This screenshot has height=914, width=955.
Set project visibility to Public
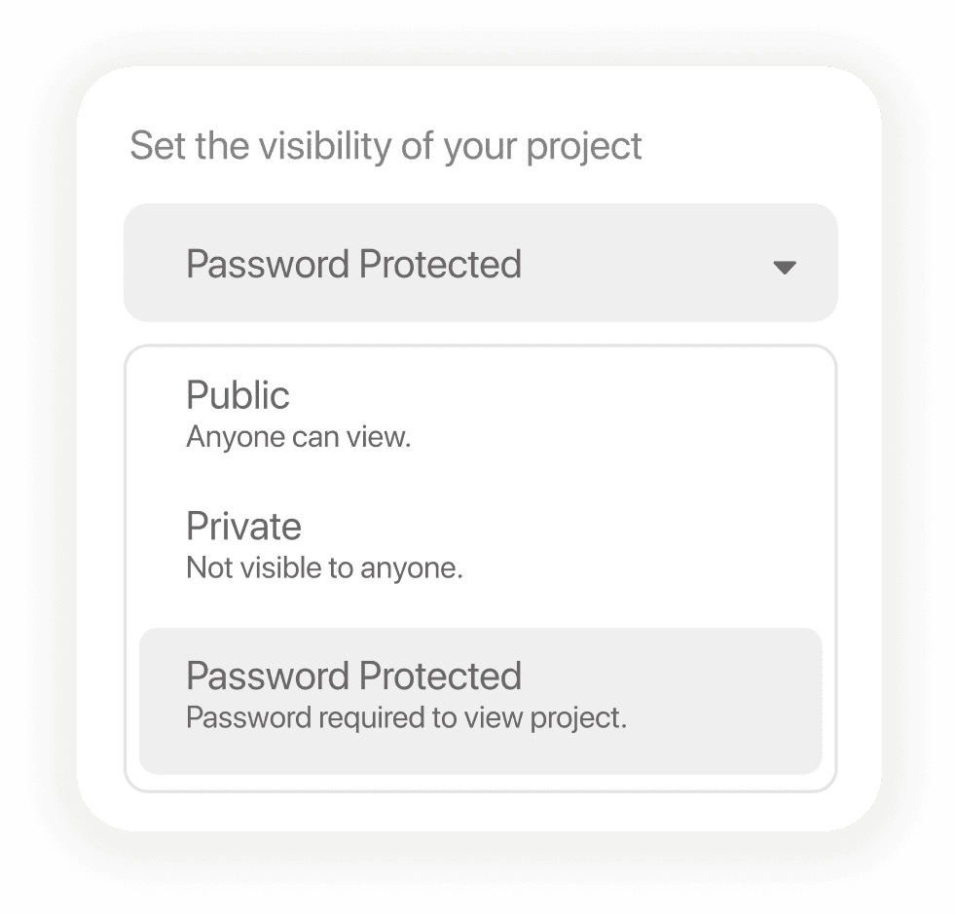[481, 414]
